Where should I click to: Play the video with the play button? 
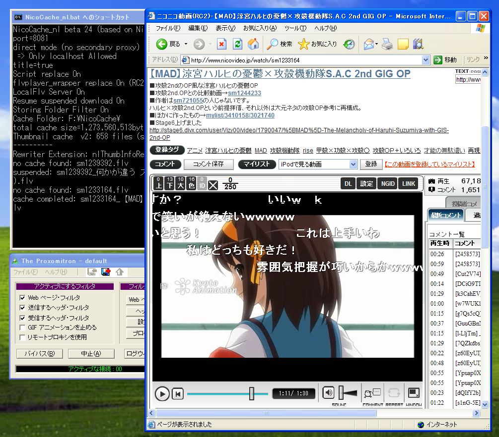(x=162, y=394)
